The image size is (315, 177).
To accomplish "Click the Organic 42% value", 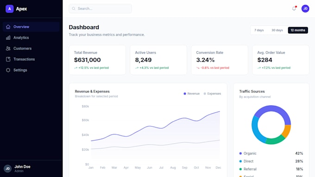I will (x=299, y=153).
